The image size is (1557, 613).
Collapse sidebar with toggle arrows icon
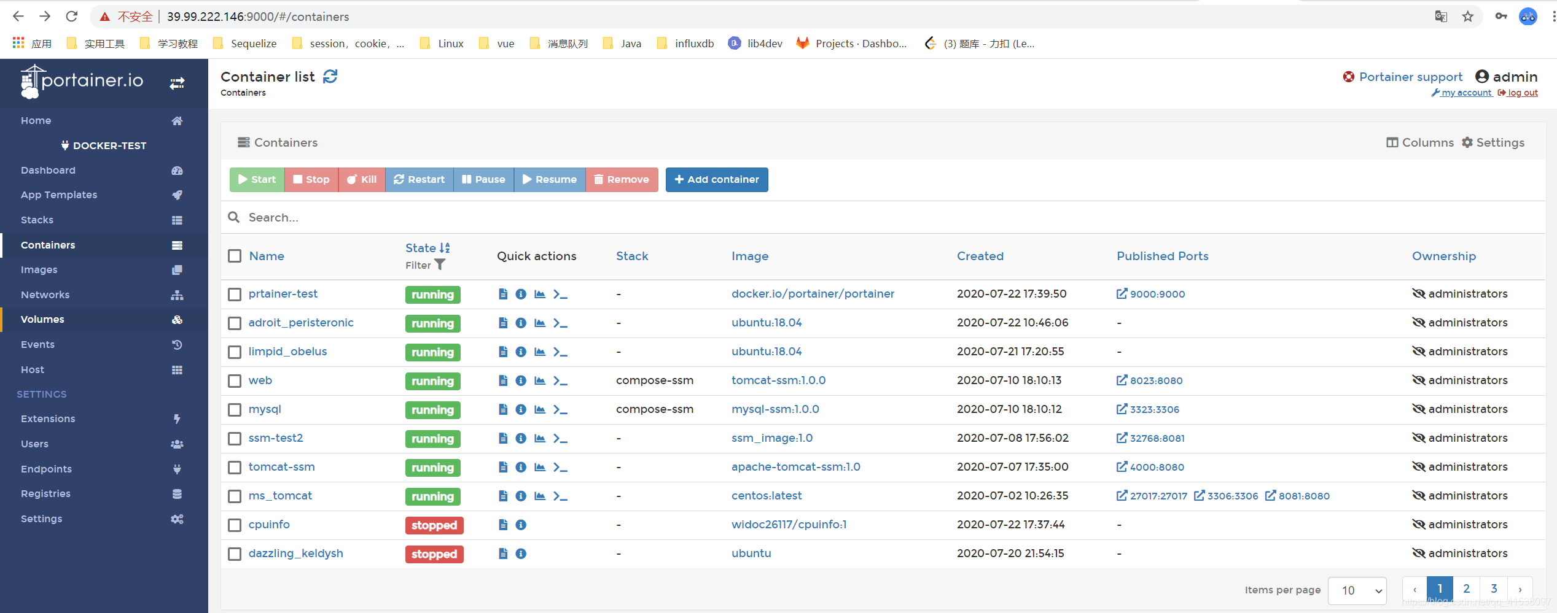[177, 83]
